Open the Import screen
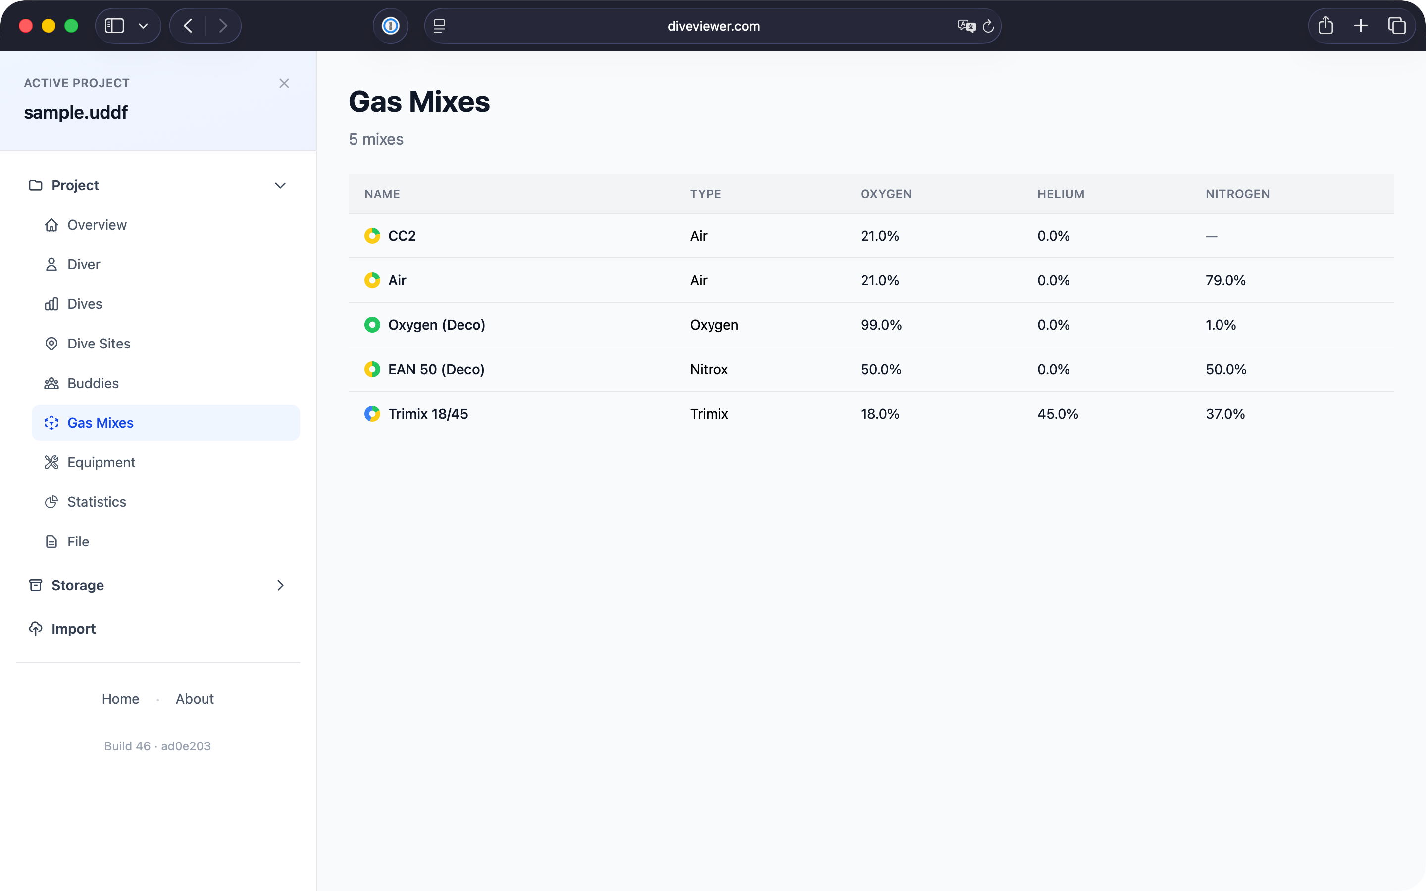This screenshot has height=891, width=1426. pos(73,628)
